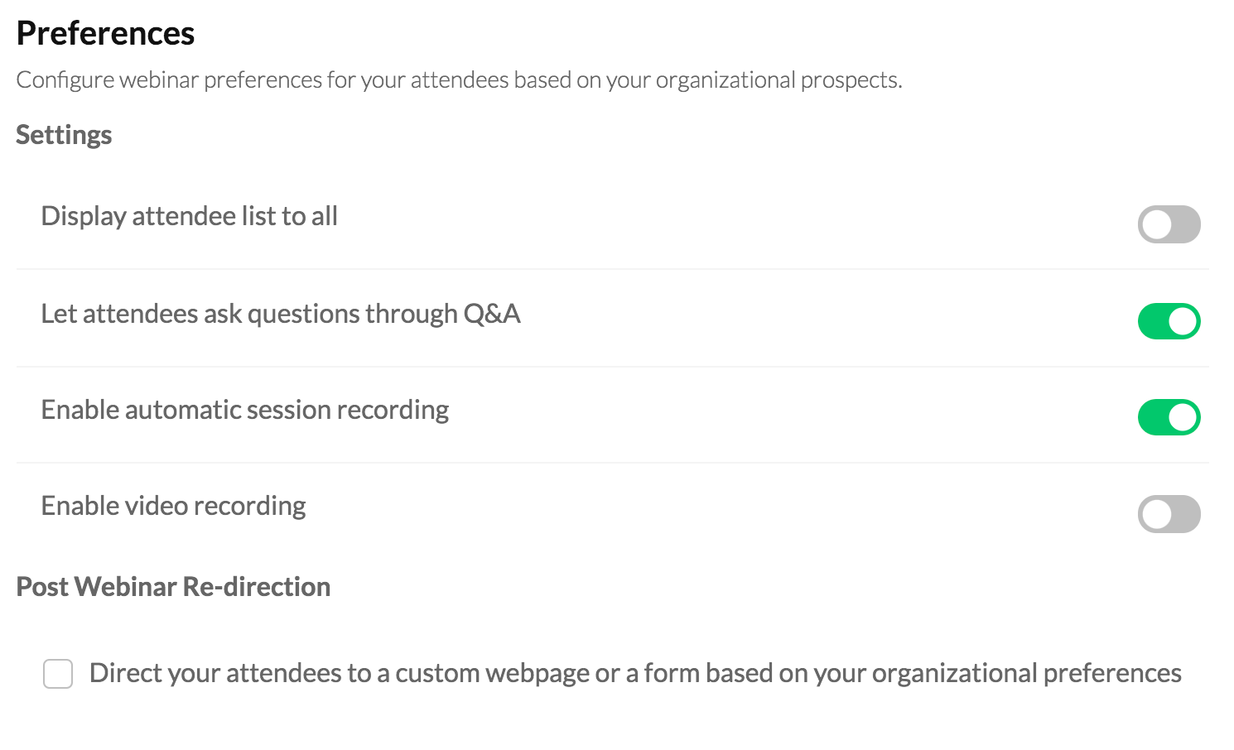This screenshot has width=1234, height=750.
Task: Click the white knob of the attendee list switch
Action: coord(1156,224)
